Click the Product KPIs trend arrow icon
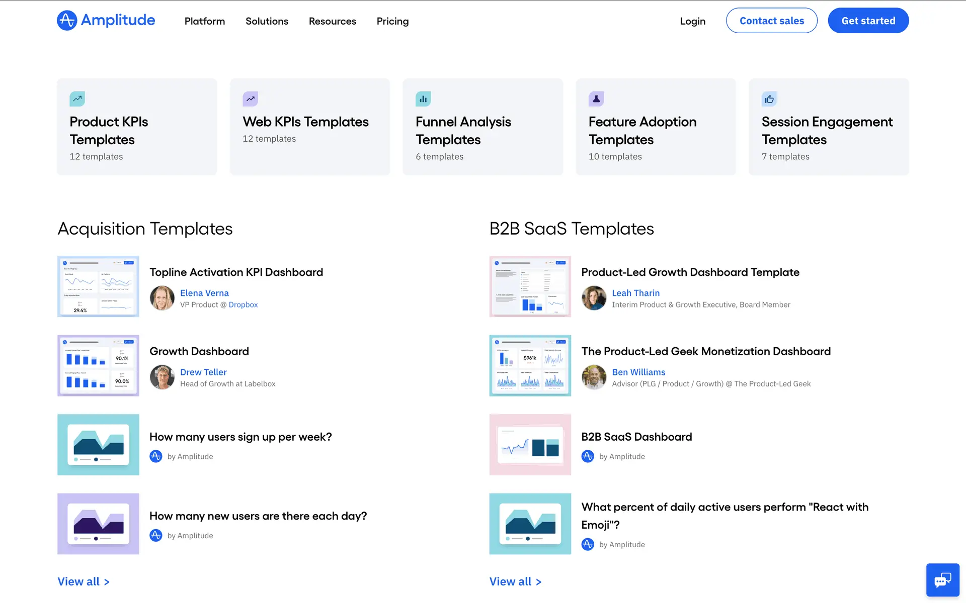The image size is (966, 603). [x=77, y=99]
